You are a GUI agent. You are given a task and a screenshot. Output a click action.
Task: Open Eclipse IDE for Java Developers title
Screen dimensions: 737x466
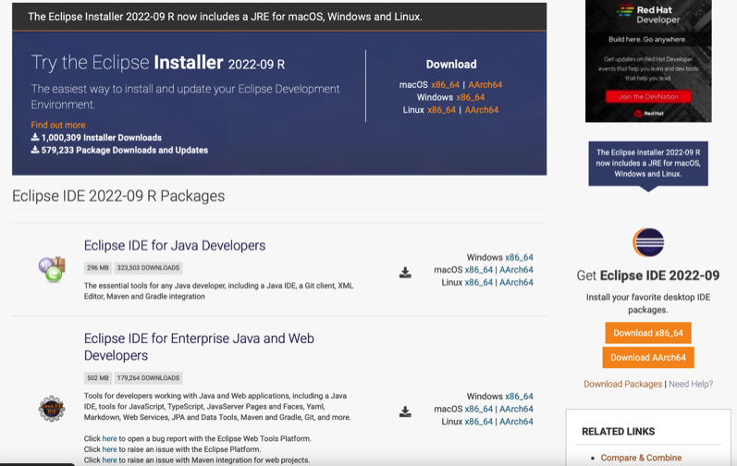(x=175, y=246)
